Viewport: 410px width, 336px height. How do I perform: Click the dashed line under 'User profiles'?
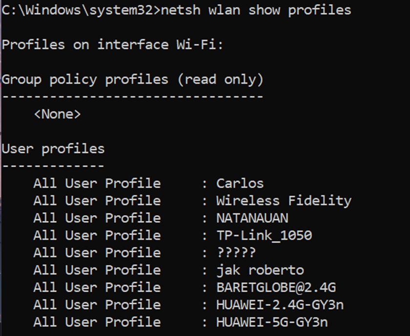pos(53,166)
